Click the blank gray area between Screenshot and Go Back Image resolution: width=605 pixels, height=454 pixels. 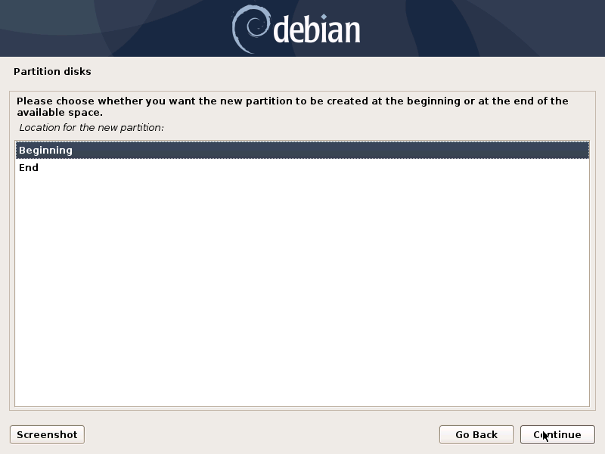[262, 434]
